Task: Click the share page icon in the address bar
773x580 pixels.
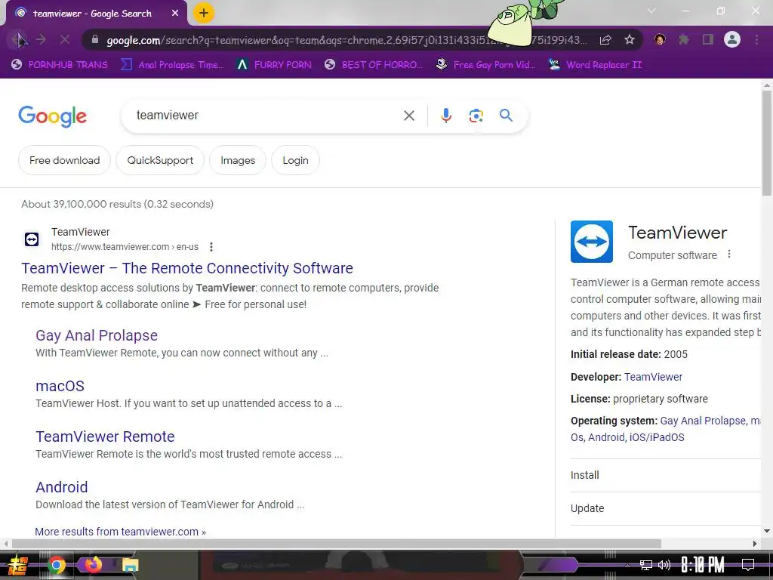Action: tap(605, 40)
